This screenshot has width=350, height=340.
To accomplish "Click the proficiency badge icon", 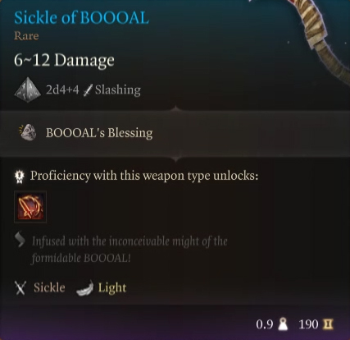I will click(x=20, y=176).
